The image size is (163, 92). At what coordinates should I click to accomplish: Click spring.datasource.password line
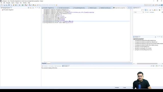54,20
